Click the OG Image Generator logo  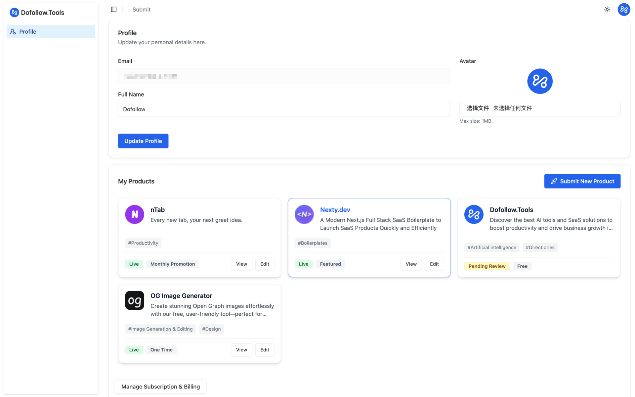point(135,300)
